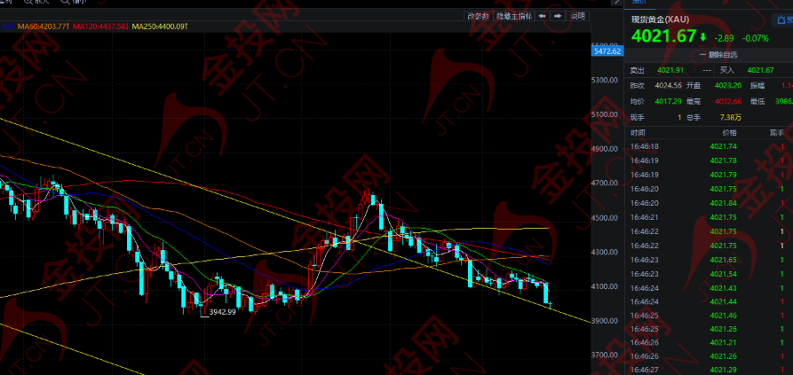Click the 最高 value 4032.66
The width and height of the screenshot is (793, 375).
tap(728, 101)
